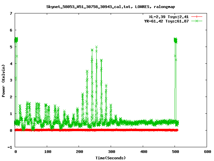
Task: Click the y-axis tick label 1
Action: (x=11, y=114)
